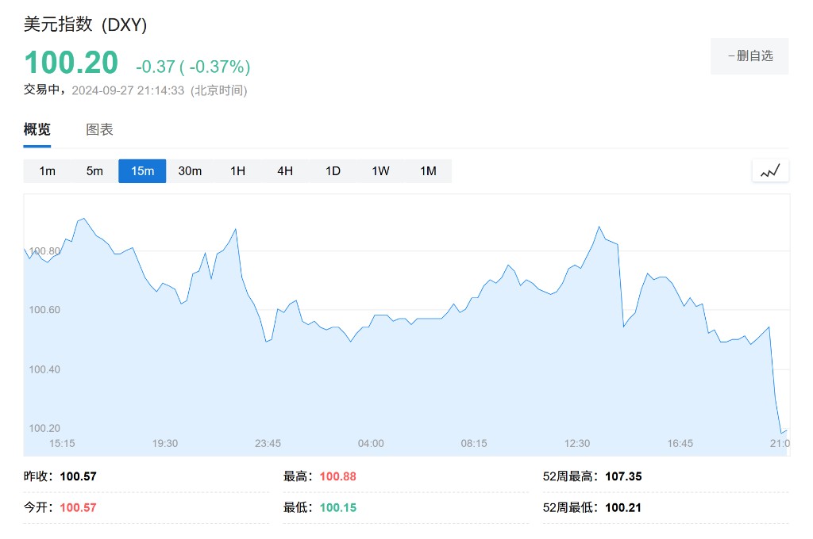Image resolution: width=813 pixels, height=539 pixels.
Task: Click the 美元指数 (DXY) title
Action: pos(86,25)
